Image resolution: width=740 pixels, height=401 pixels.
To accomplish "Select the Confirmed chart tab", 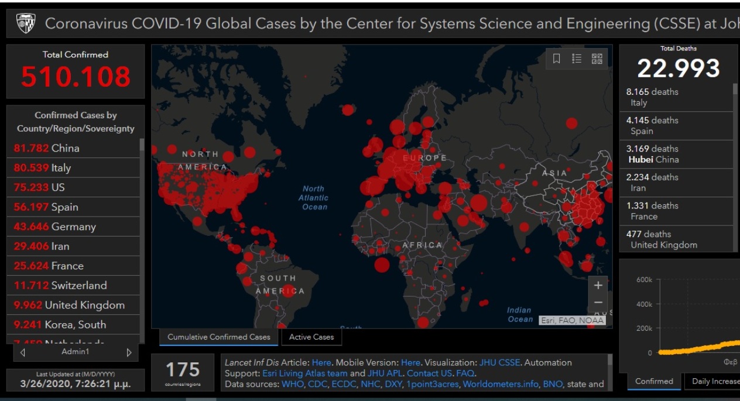I will tap(653, 381).
